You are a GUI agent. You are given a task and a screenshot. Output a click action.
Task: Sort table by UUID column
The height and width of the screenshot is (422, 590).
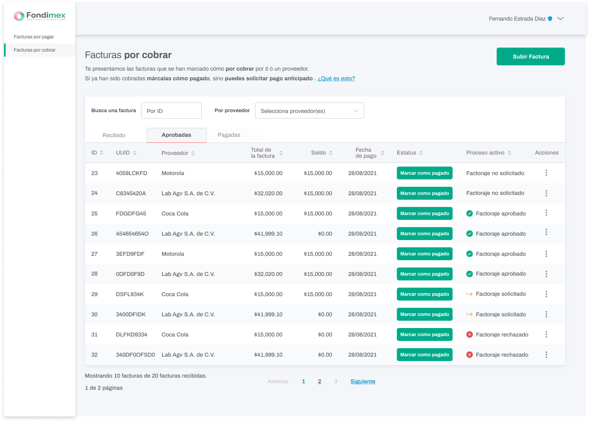135,153
